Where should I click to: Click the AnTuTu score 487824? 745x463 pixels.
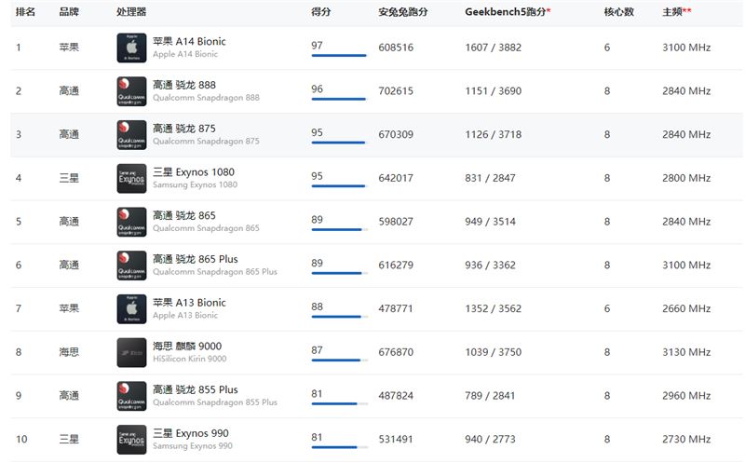click(396, 396)
